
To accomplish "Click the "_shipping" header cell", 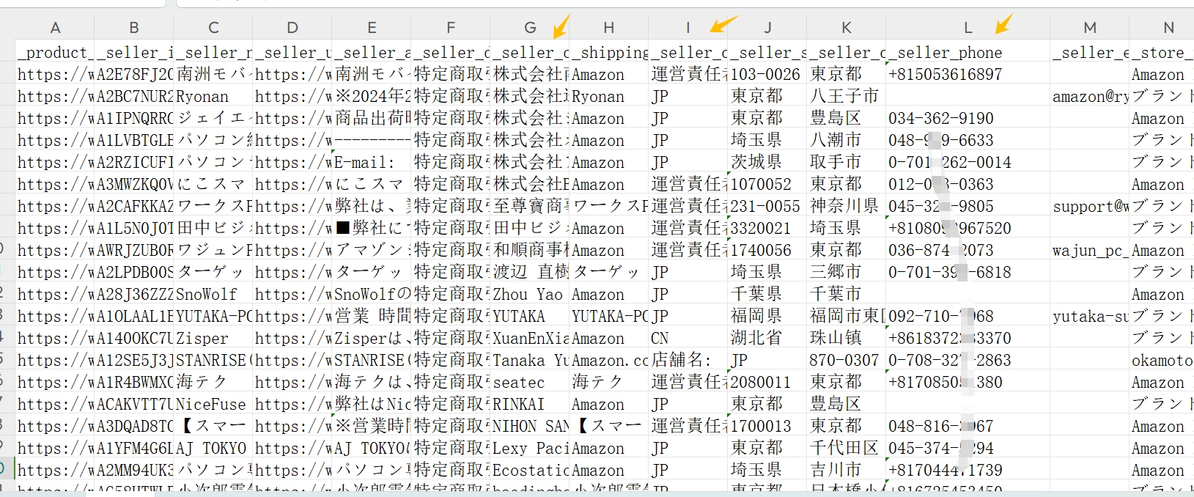I will tap(609, 52).
